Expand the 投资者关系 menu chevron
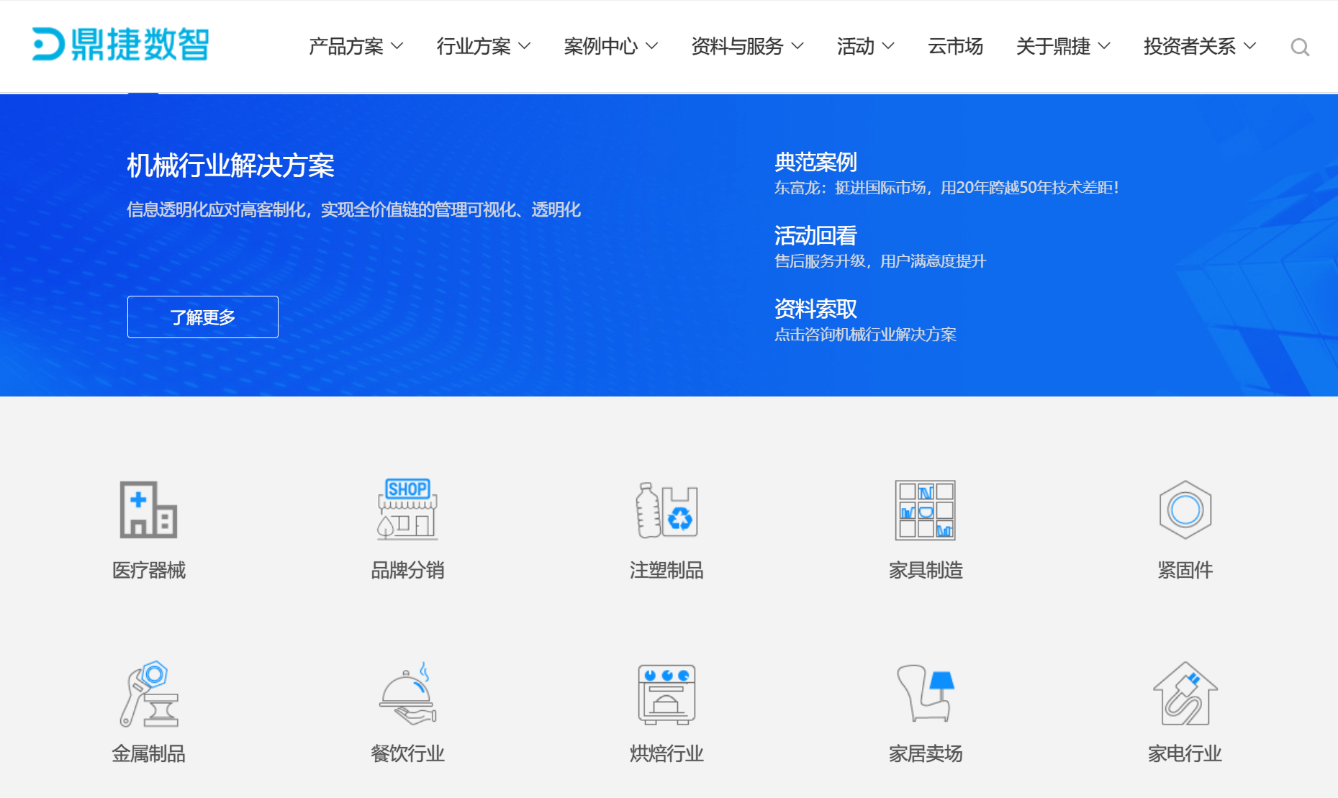The width and height of the screenshot is (1338, 798). 1250,47
